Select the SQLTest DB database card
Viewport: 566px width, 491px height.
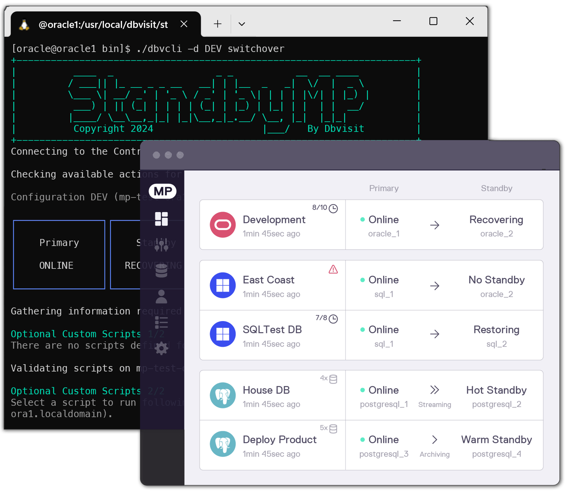272,335
